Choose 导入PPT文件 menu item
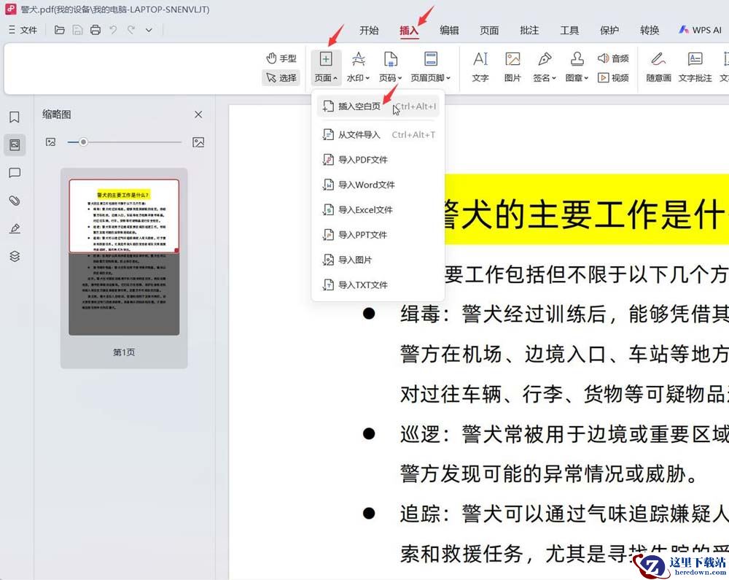This screenshot has height=580, width=729. point(378,235)
